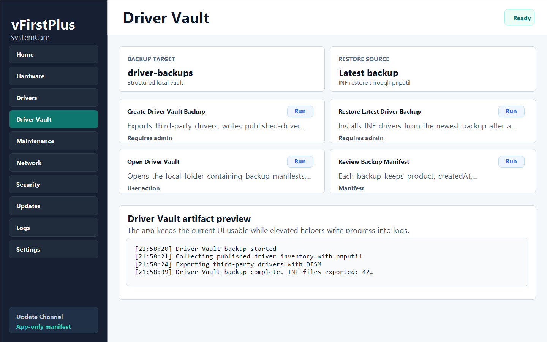Screen dimensions: 547x342
Task: Click 'elevated helpers write progress' subtitle
Action: click(268, 230)
